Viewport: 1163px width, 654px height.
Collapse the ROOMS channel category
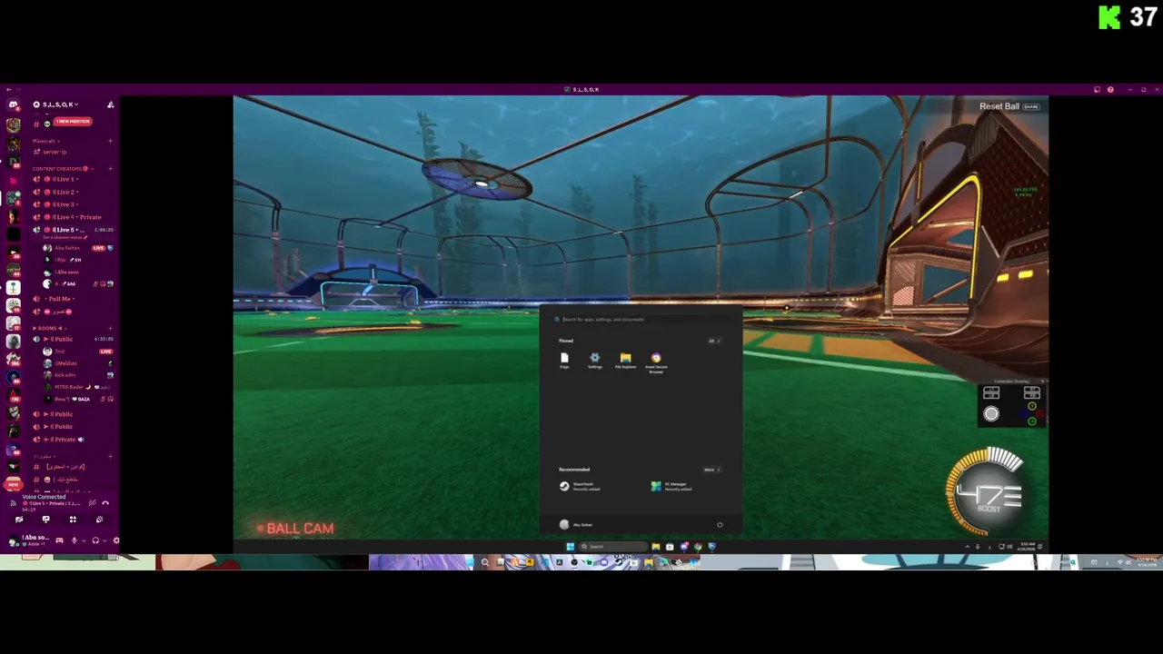(x=49, y=329)
